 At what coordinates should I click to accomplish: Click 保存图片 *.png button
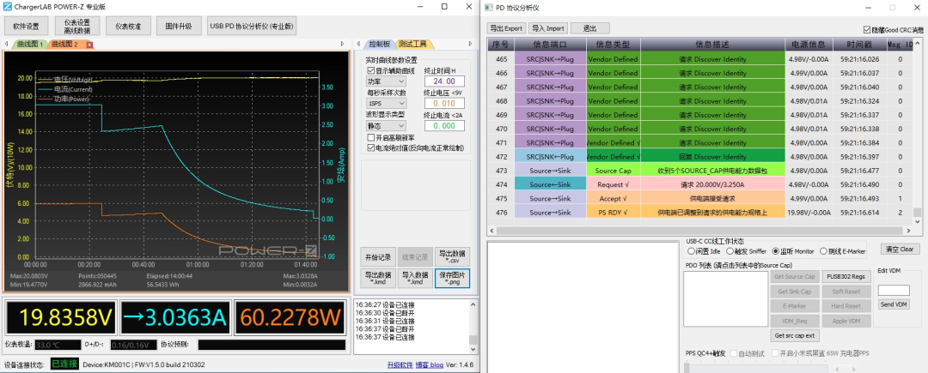click(452, 279)
